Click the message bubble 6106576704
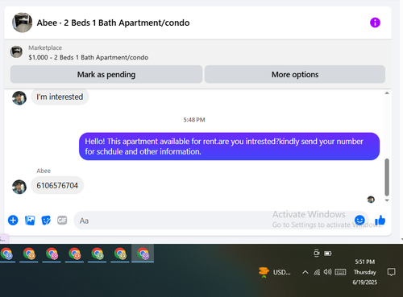Viewport: 403px width, 297px height. 57,185
